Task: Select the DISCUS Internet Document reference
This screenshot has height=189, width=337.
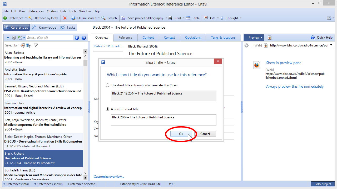Action: (x=43, y=141)
